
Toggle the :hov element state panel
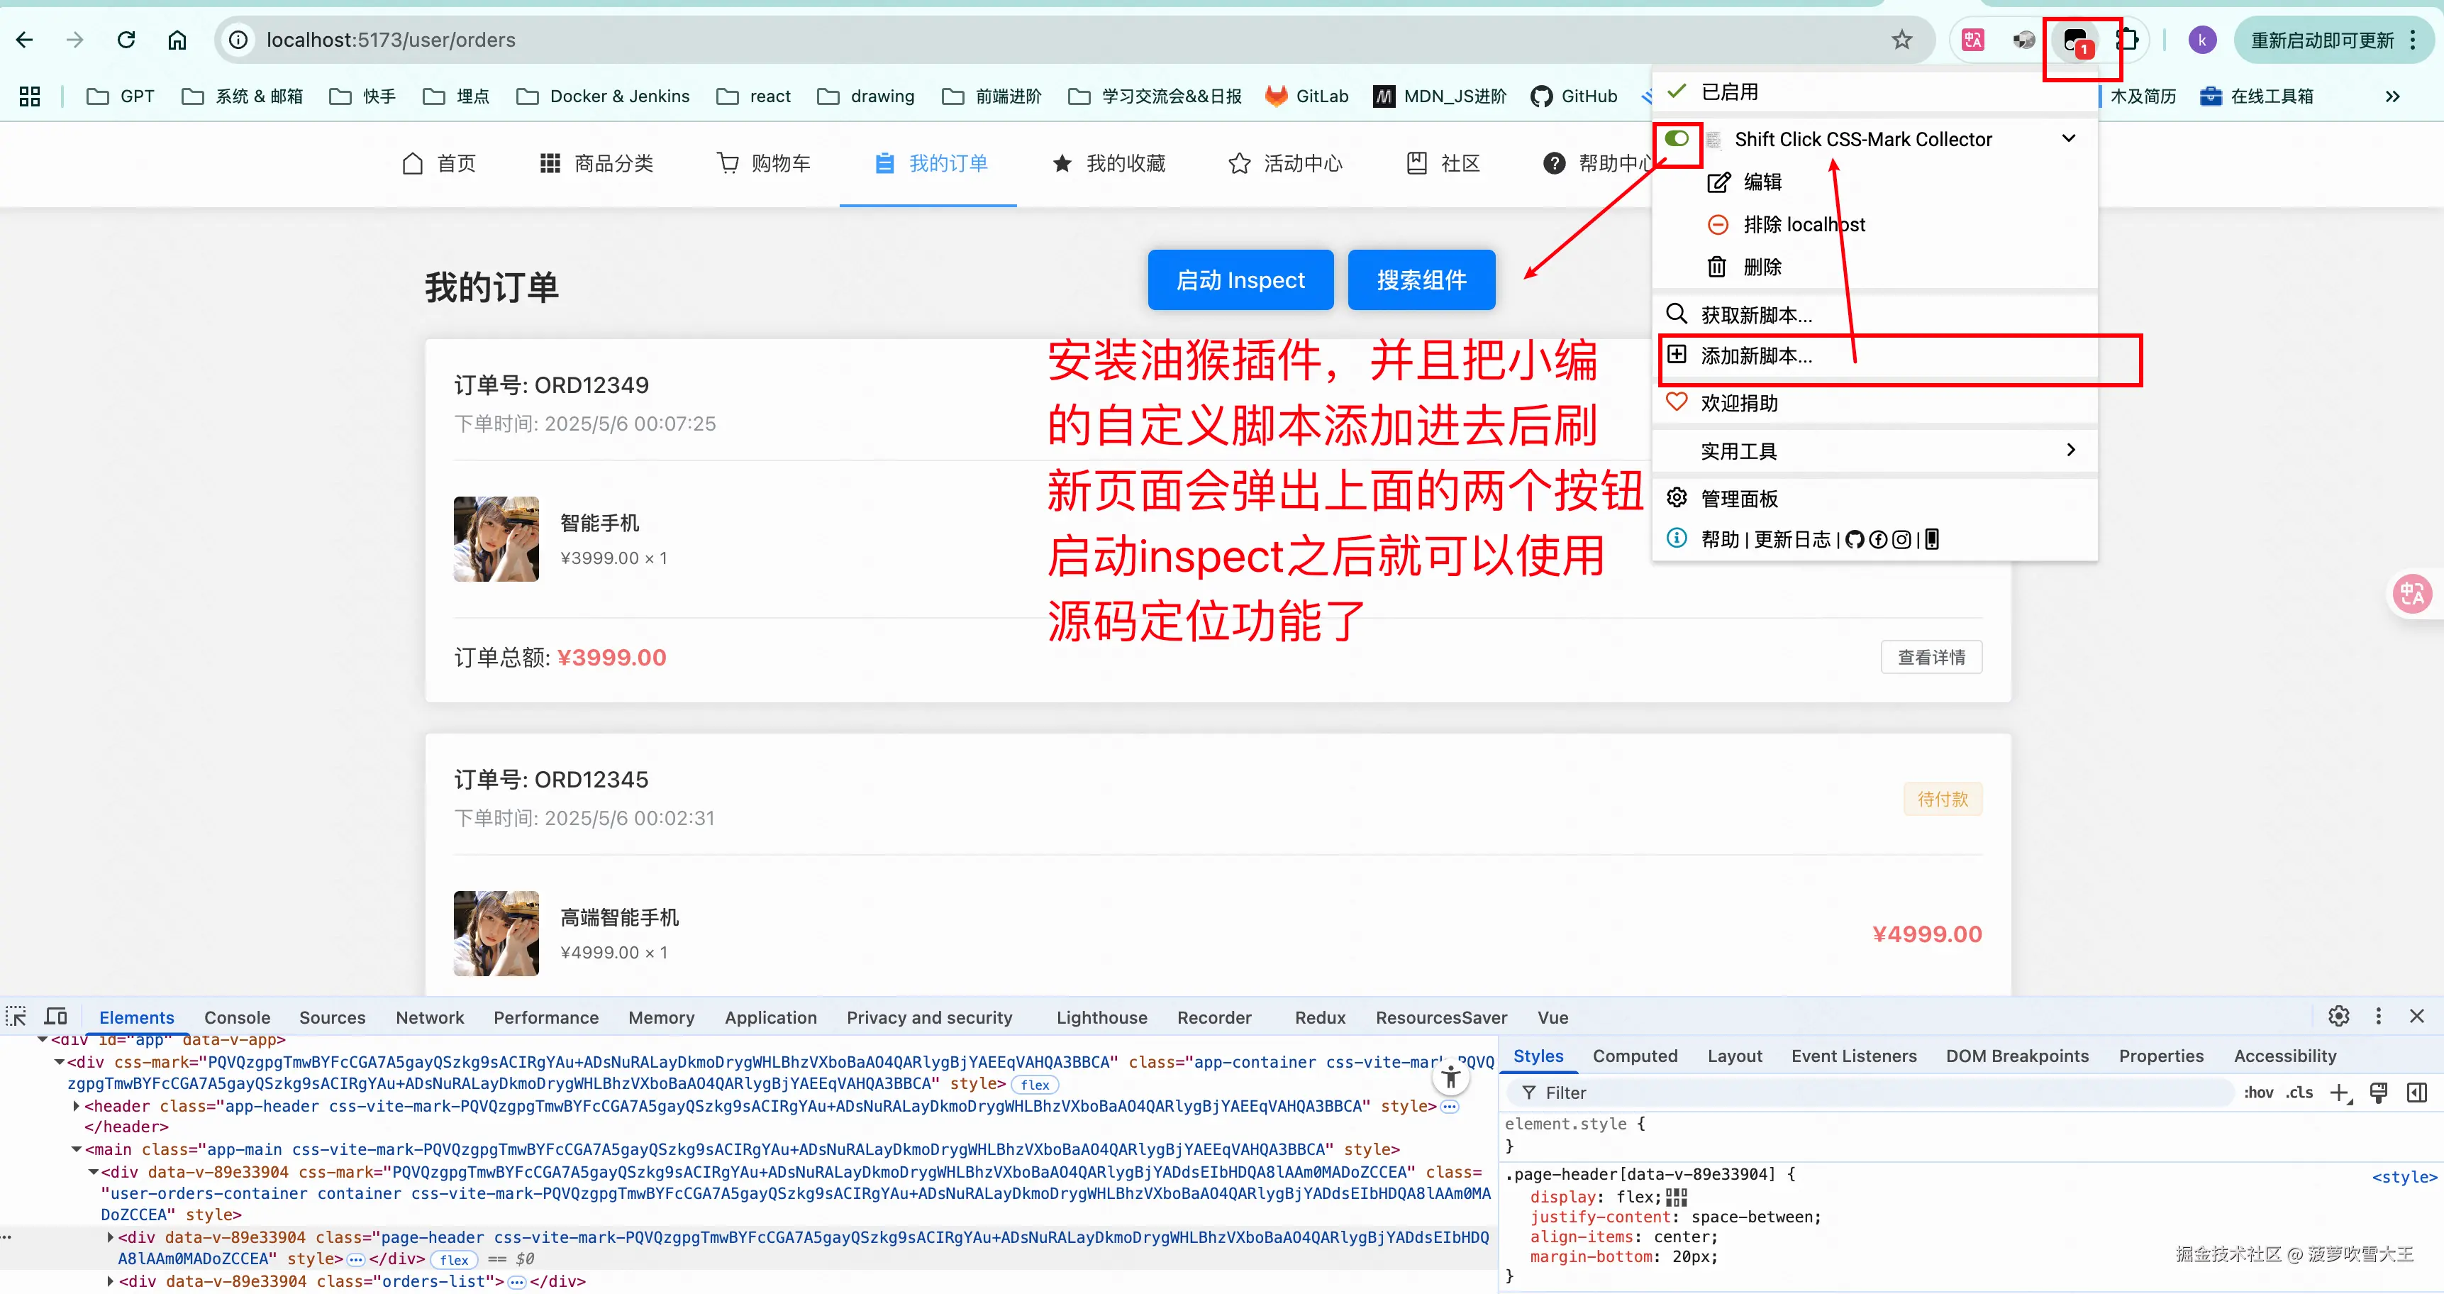coord(2258,1093)
